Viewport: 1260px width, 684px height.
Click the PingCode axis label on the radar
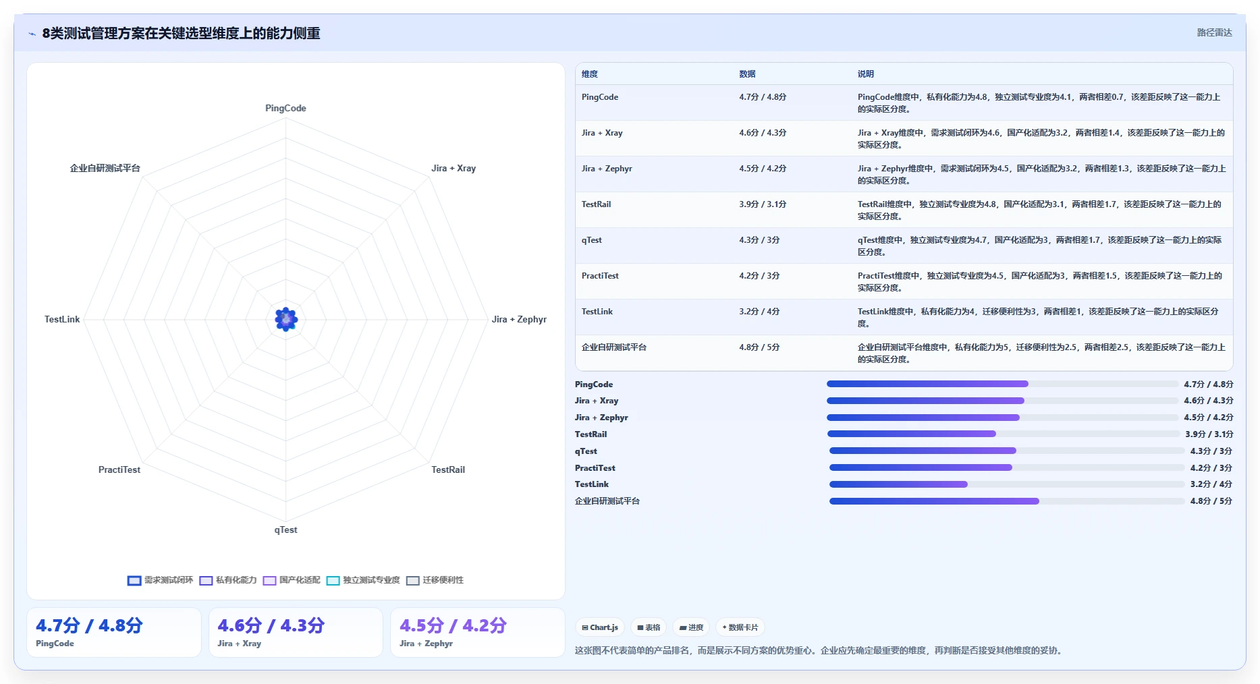tap(285, 108)
